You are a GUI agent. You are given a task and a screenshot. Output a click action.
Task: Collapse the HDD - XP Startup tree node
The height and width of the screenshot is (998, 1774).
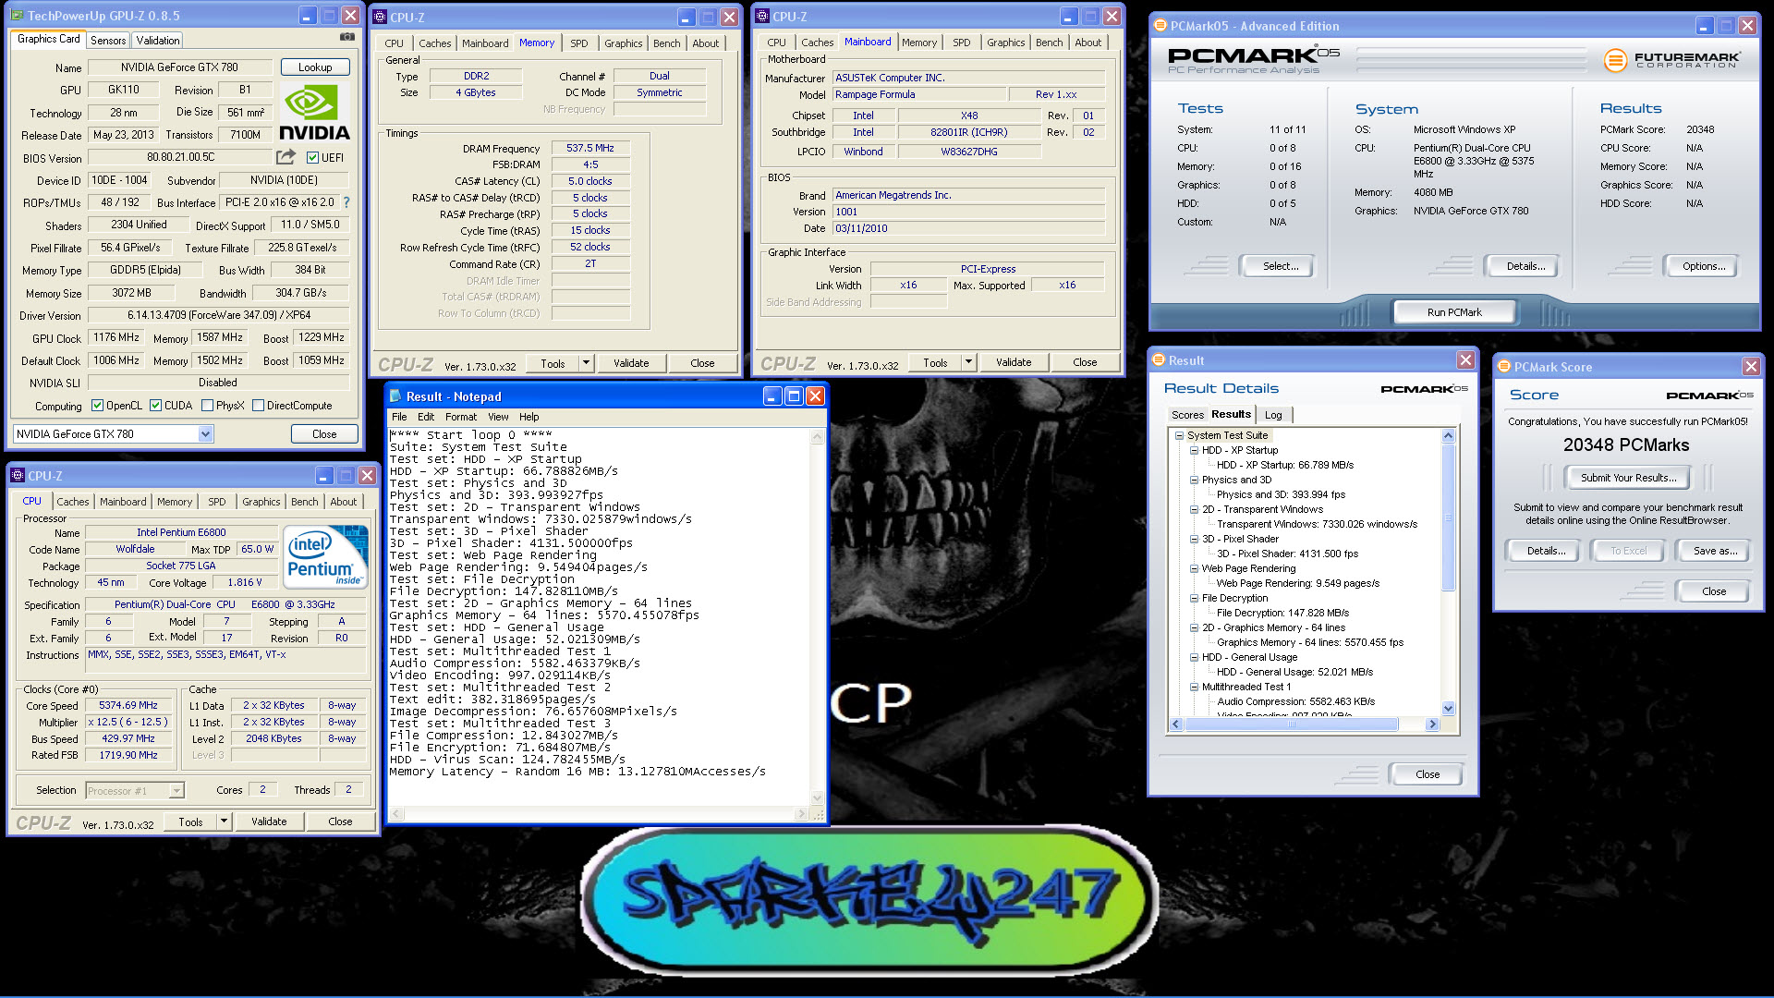(x=1194, y=450)
